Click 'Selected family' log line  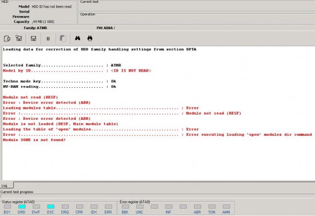(62, 65)
